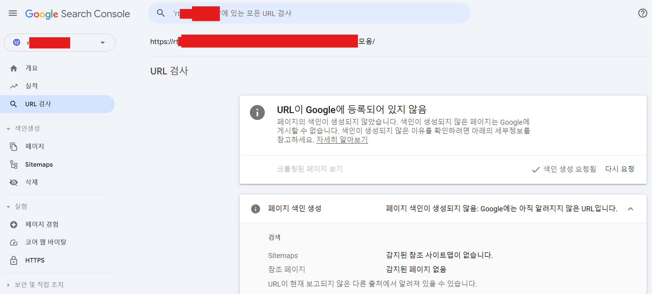Screen dimensions: 652x294
Task: Click the page experience icon beside 페이지 경험
Action: [14, 224]
